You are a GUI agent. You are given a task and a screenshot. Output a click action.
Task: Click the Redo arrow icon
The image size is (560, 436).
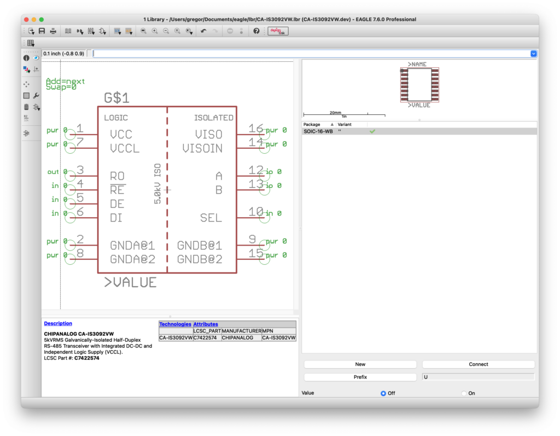215,31
